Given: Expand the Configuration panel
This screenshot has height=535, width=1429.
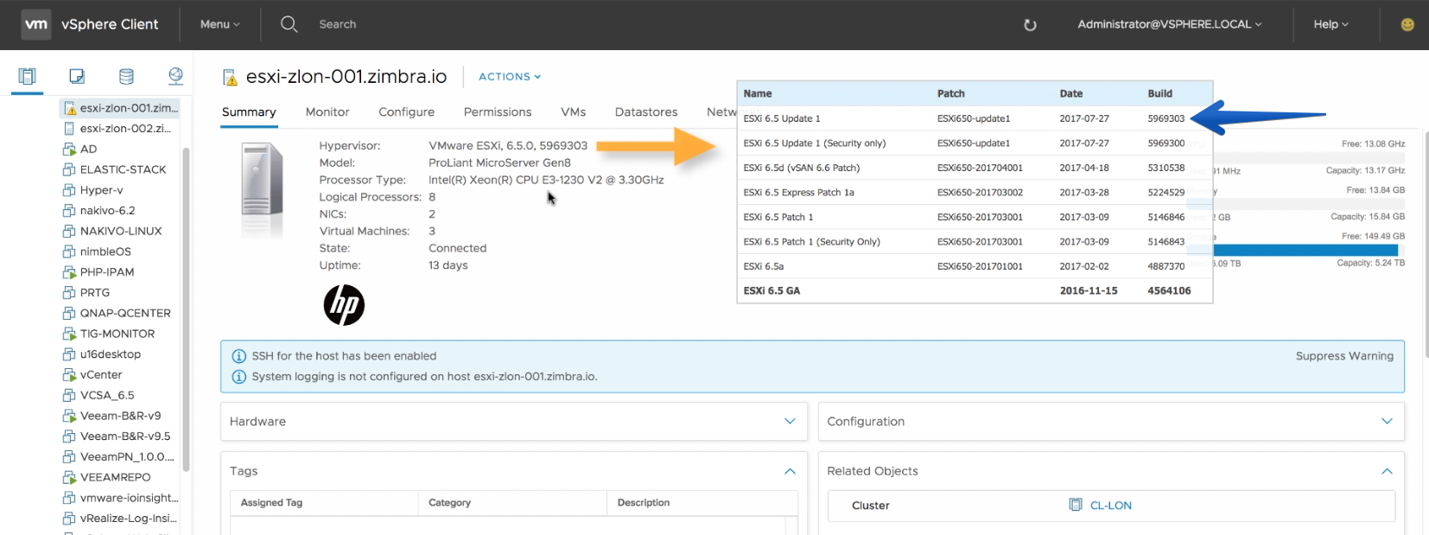Looking at the screenshot, I should pos(1387,421).
